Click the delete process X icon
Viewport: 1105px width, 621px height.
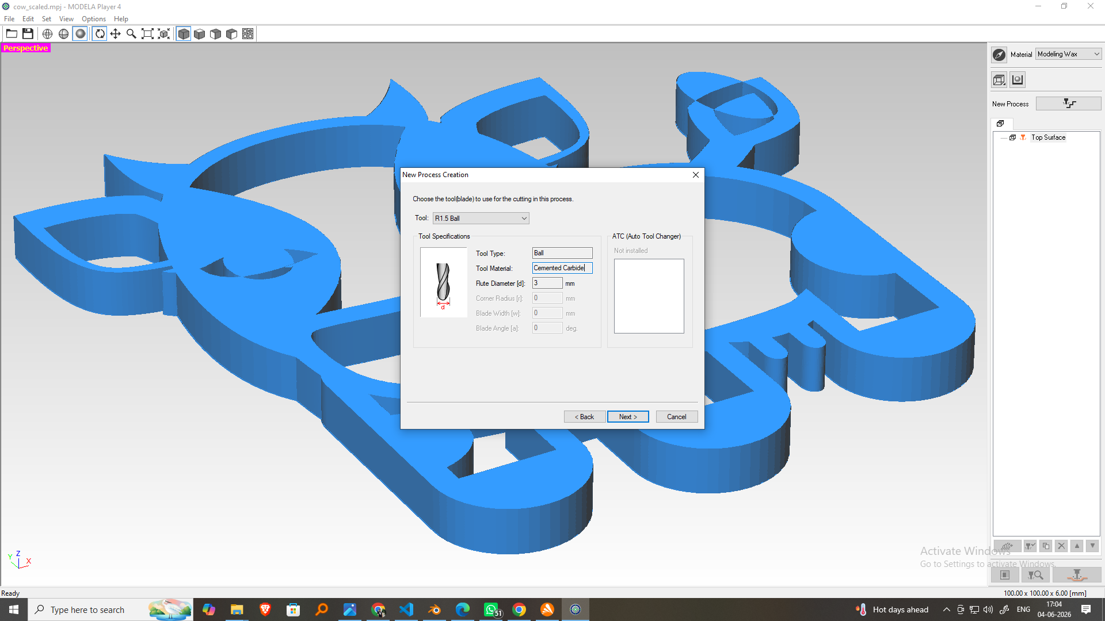(x=1061, y=546)
